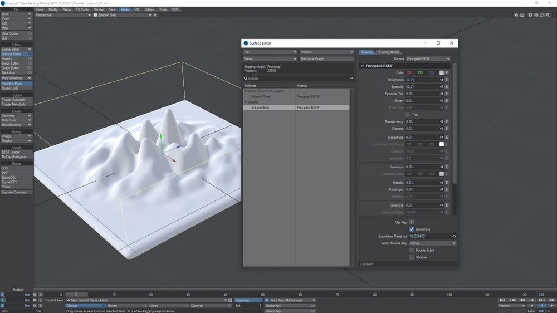Open Scene Editor from sidebar
This screenshot has width=557, height=313.
coord(16,50)
